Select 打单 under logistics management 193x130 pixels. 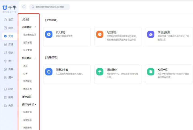[x=25, y=73]
